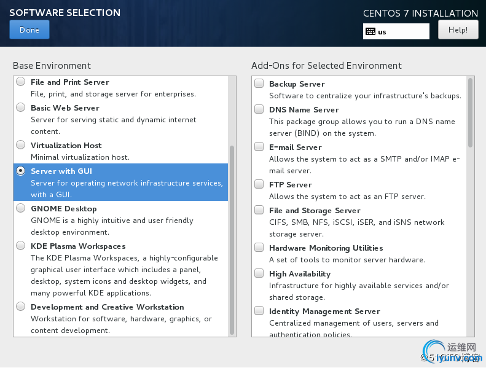The height and width of the screenshot is (368, 486).
Task: Select File and Print Server radio button
Action: click(21, 82)
